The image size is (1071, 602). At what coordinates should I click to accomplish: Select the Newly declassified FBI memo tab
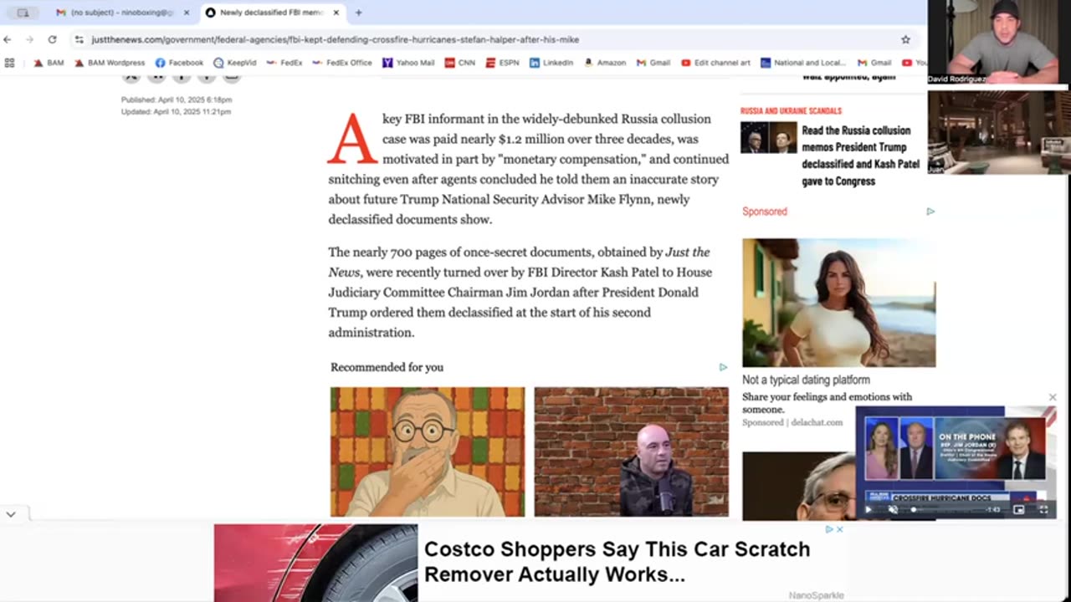point(272,13)
